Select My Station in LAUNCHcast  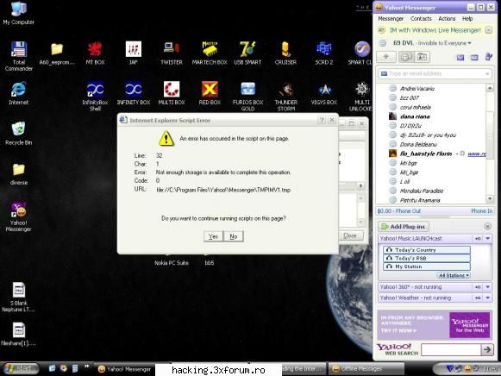(427, 266)
